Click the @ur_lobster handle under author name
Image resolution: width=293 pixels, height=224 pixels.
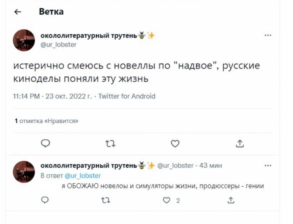point(58,45)
